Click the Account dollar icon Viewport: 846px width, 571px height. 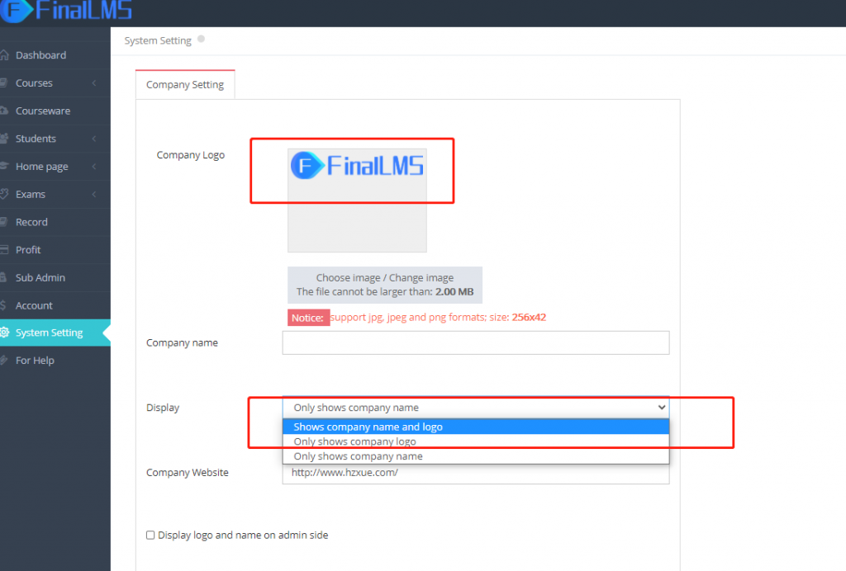[3, 305]
